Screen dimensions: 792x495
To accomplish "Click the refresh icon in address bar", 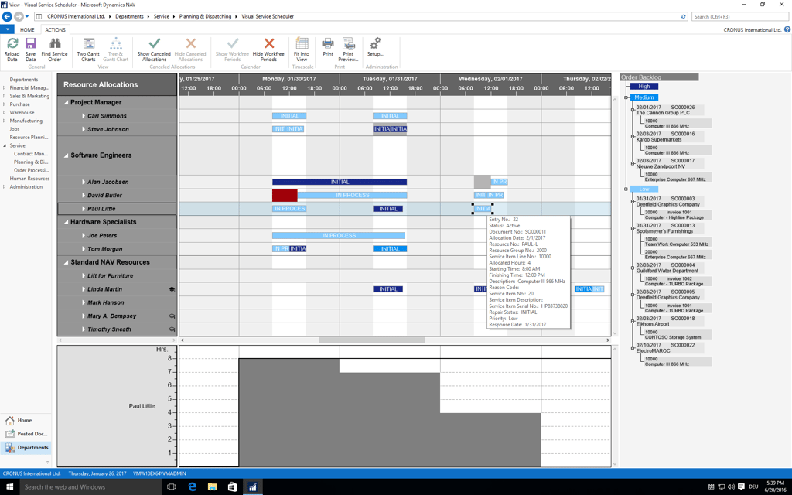I will pyautogui.click(x=684, y=17).
